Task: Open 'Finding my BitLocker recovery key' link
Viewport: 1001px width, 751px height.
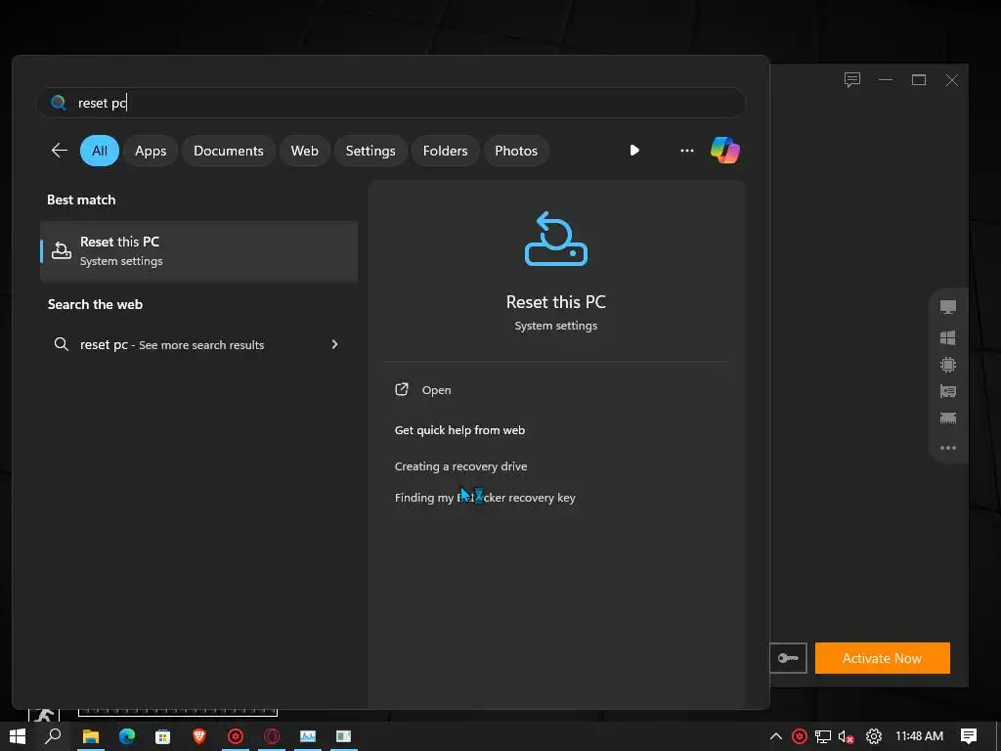Action: point(485,498)
